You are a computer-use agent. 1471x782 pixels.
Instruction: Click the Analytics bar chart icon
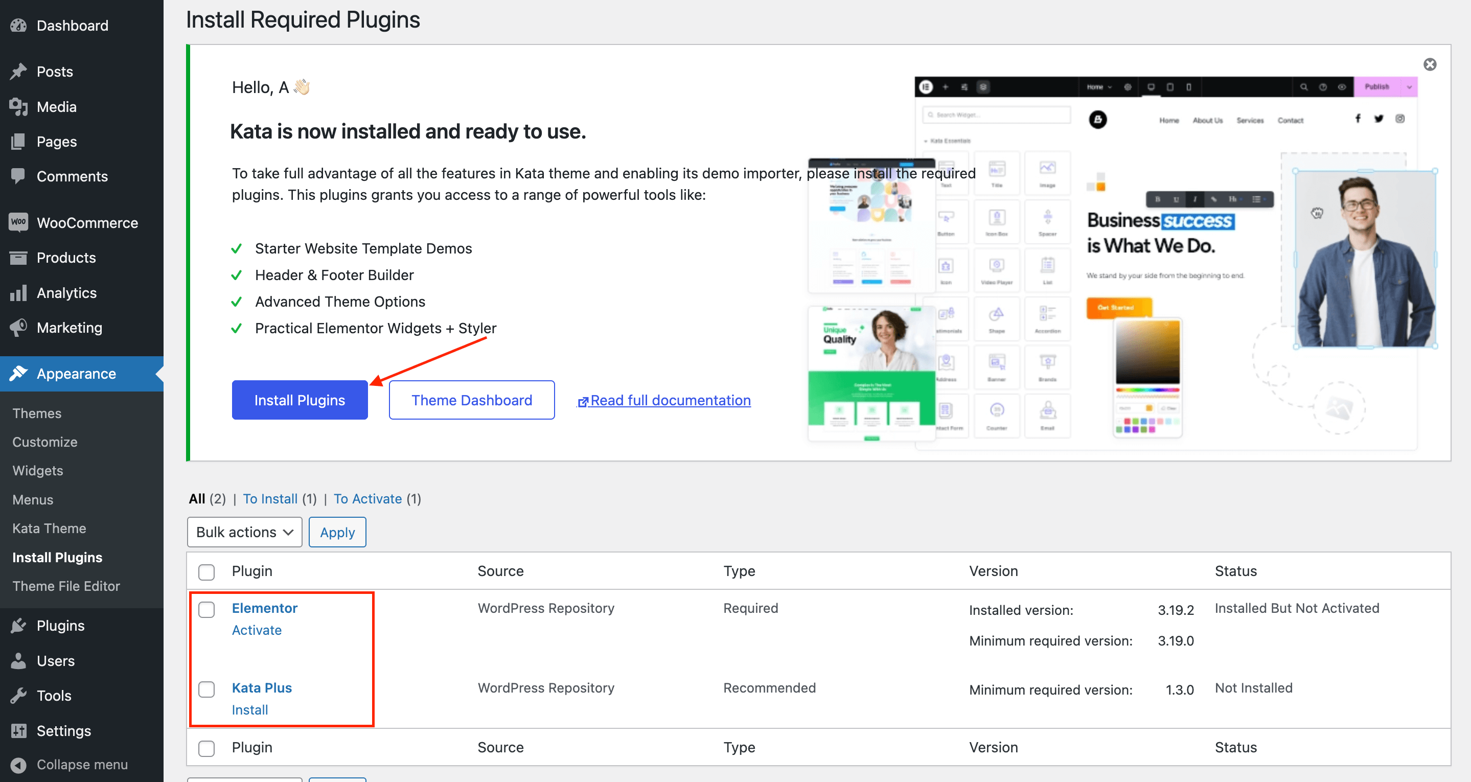point(18,293)
